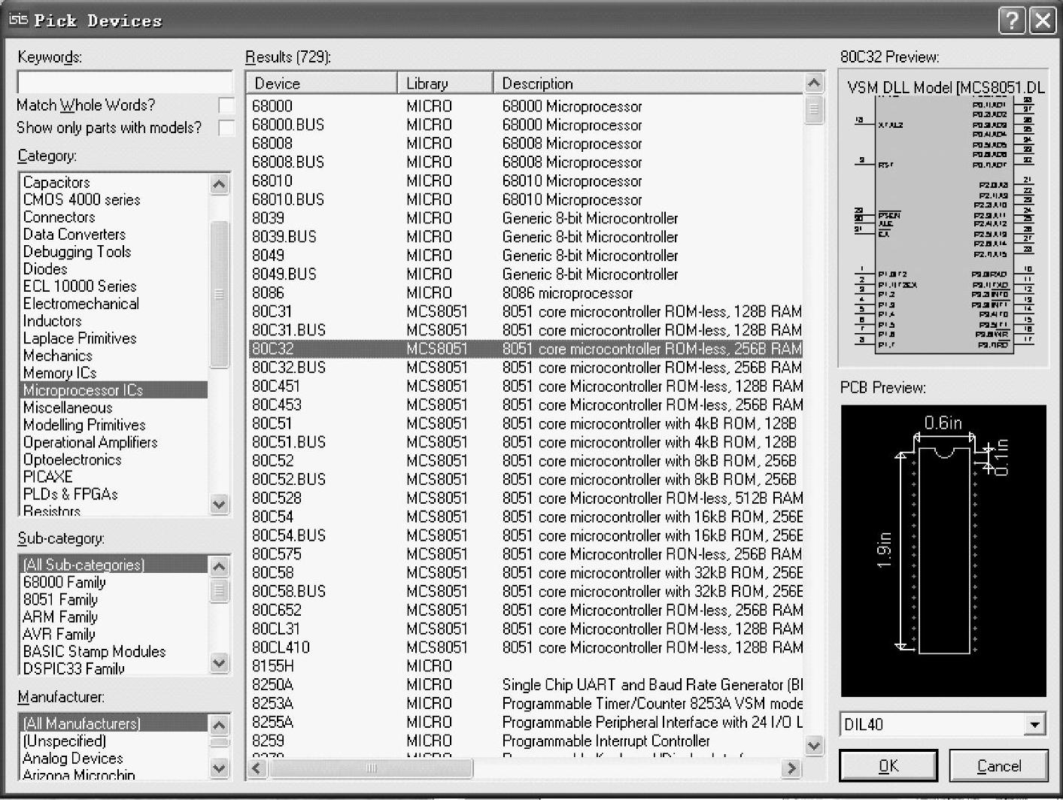This screenshot has height=800, width=1063.
Task: Select Diodes category
Action: point(45,268)
